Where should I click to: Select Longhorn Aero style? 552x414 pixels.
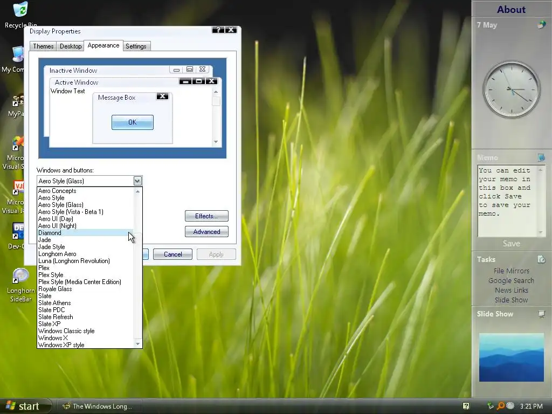coord(86,254)
